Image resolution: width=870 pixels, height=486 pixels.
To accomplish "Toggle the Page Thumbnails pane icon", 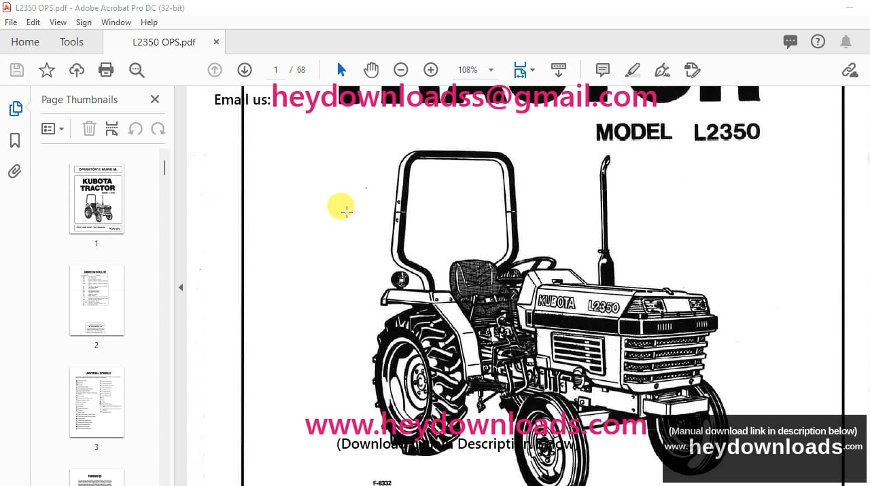I will 15,109.
